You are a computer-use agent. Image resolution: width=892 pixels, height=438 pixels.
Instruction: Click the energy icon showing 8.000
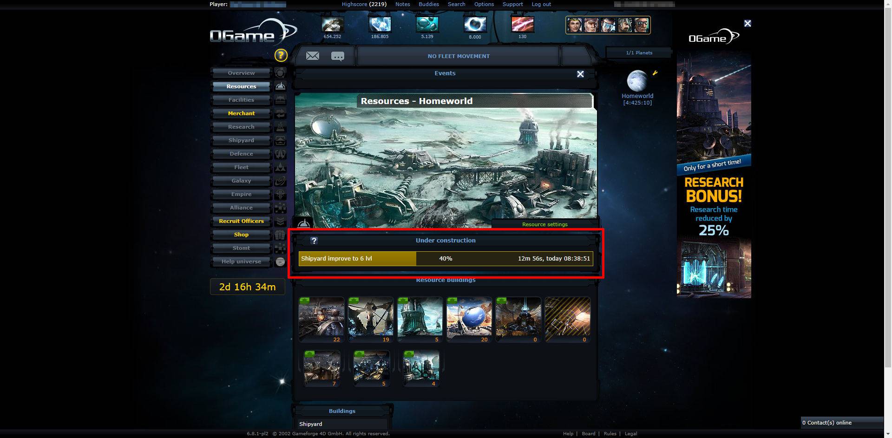point(475,24)
